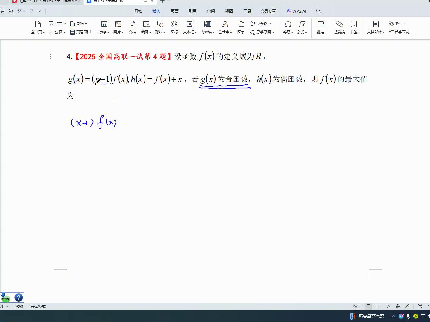The height and width of the screenshot is (322, 430).
Task: Click 校对 proofreading in the status bar
Action: click(20, 306)
